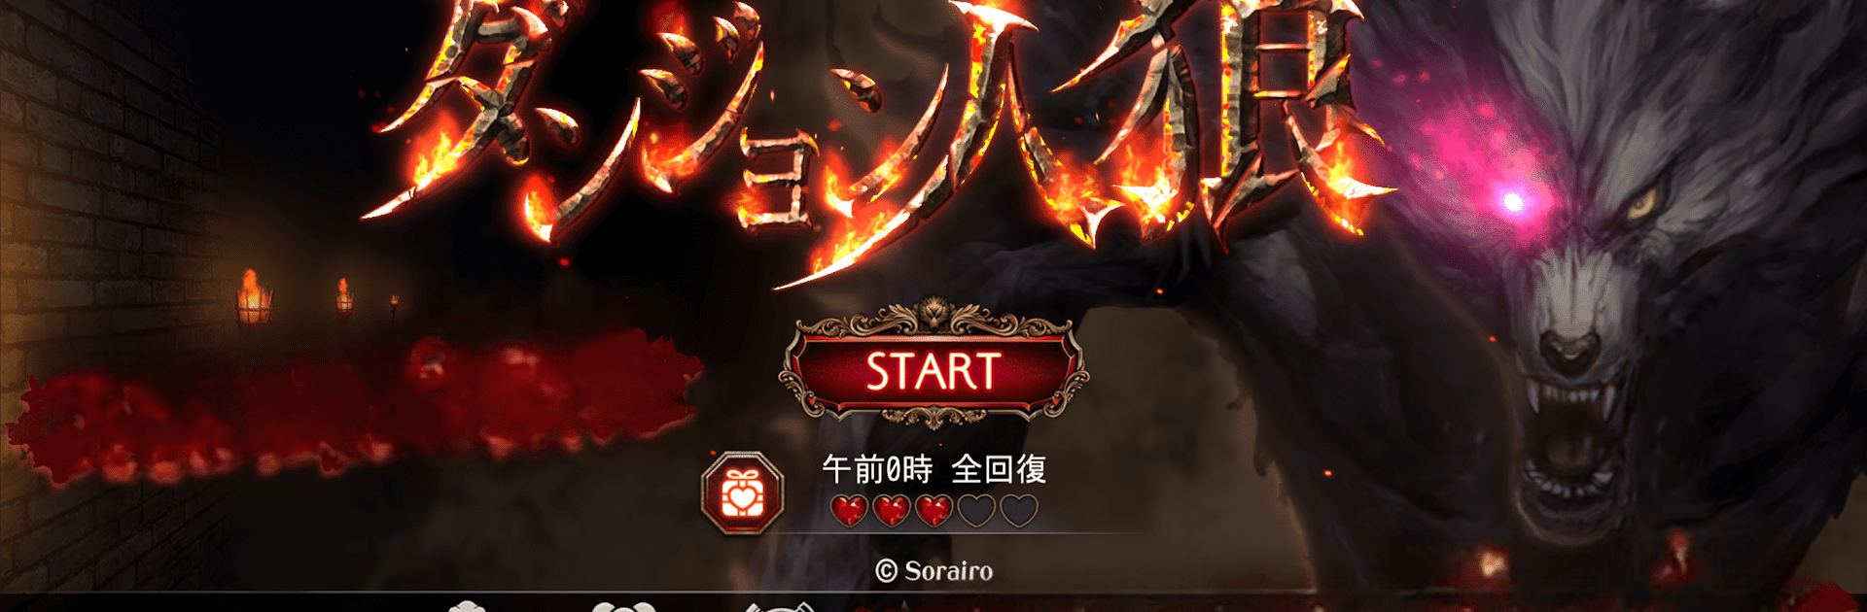Click the nearest wall torch flame

pos(253,296)
